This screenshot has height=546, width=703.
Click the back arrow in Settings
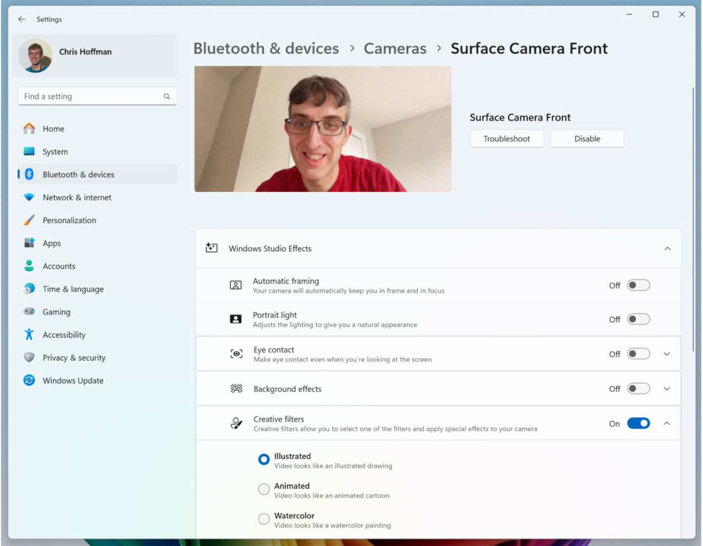point(22,19)
